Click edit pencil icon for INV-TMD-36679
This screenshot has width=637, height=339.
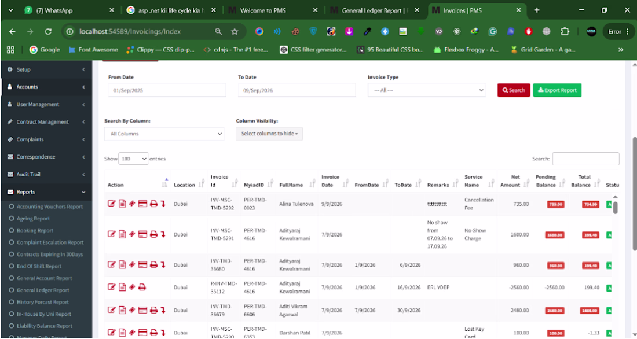click(x=111, y=309)
